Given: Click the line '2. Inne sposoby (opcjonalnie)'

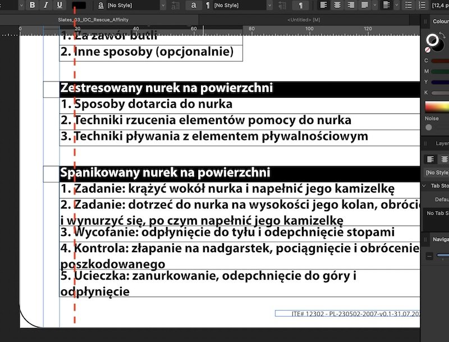Looking at the screenshot, I should tap(147, 52).
